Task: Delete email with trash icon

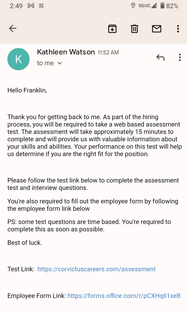Action: (134, 29)
